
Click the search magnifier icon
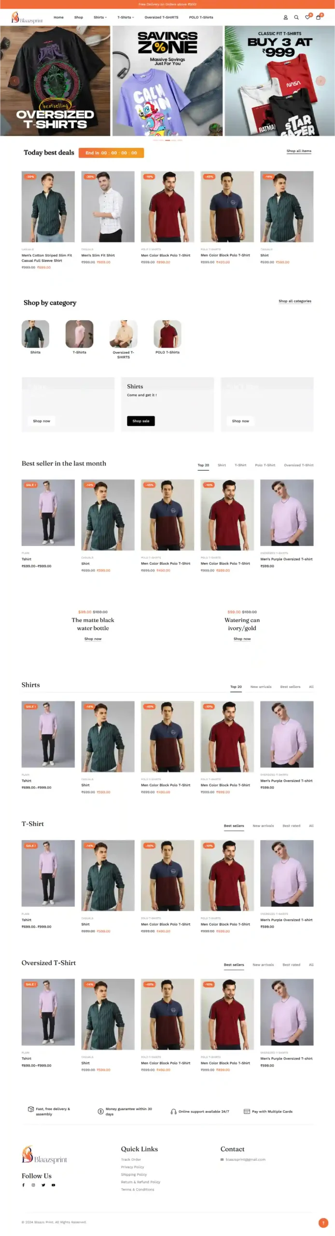tap(296, 17)
